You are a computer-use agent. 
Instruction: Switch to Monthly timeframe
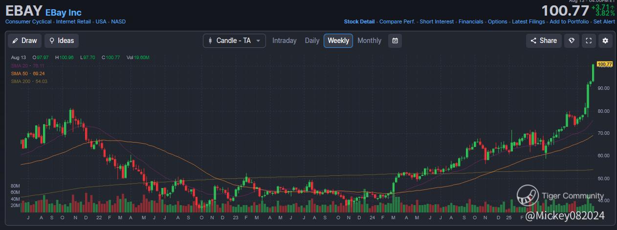point(369,41)
